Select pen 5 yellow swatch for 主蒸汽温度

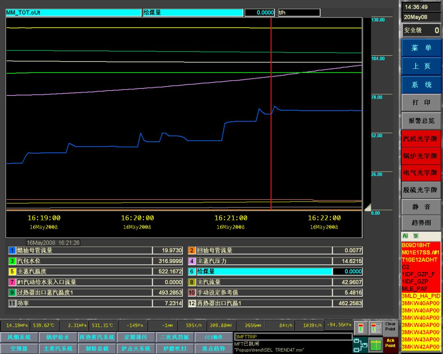(12, 272)
